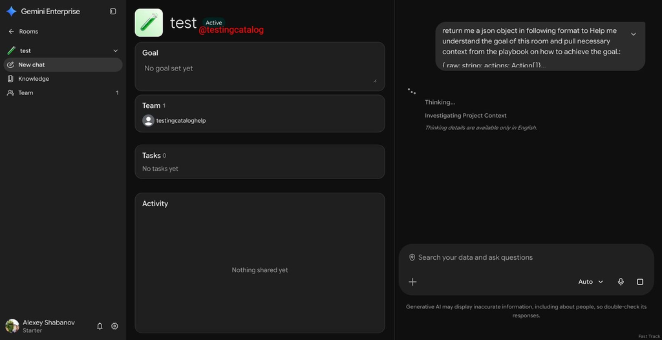Click the Gemini Enterprise sparkle logo
Screen dimensions: 662x340
[x=12, y=12]
